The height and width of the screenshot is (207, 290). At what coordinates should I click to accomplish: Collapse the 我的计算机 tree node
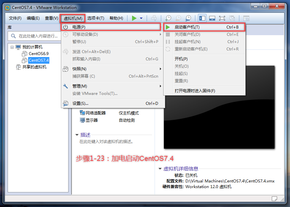tap(12, 47)
